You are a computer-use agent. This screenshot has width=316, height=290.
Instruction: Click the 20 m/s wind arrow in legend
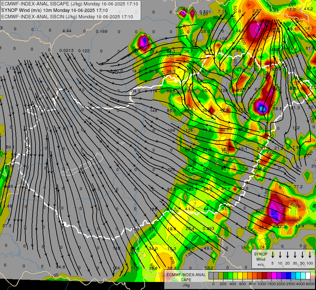tap(288, 255)
